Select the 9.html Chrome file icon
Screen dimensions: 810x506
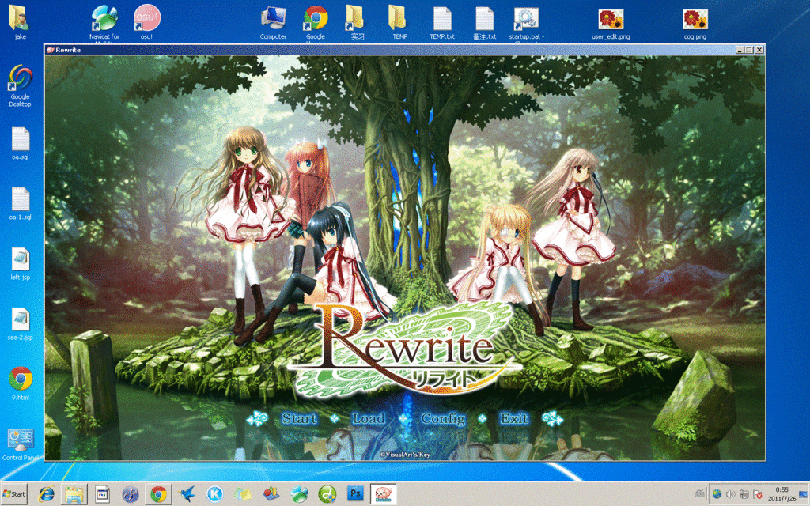(x=20, y=383)
